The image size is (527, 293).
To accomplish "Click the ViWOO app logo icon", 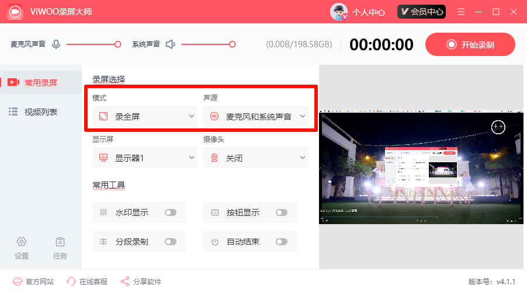I will pos(15,12).
